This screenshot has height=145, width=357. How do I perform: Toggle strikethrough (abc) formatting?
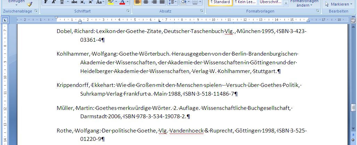click(x=74, y=2)
